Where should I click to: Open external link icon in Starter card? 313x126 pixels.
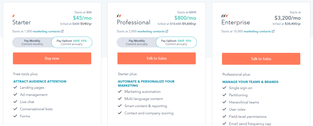[62, 31]
